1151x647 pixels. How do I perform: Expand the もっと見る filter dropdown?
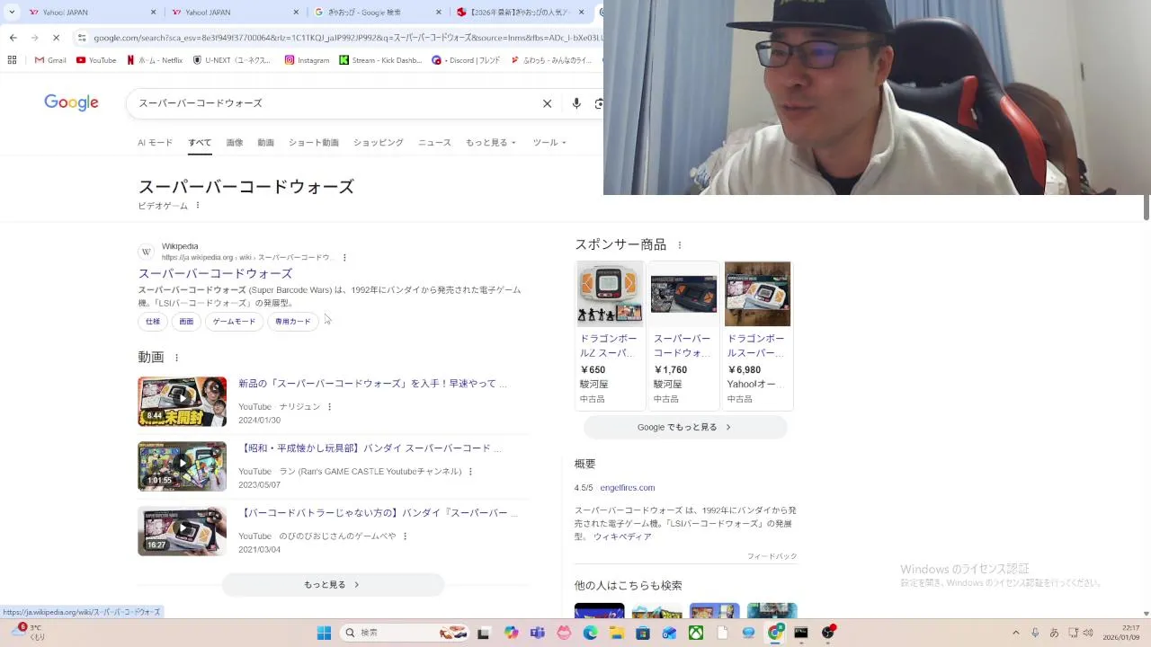[491, 143]
